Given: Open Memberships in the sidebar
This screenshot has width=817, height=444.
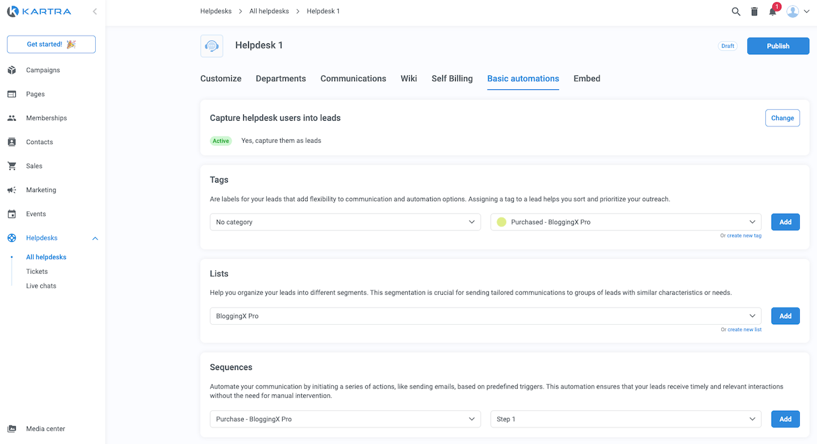Looking at the screenshot, I should 47,118.
